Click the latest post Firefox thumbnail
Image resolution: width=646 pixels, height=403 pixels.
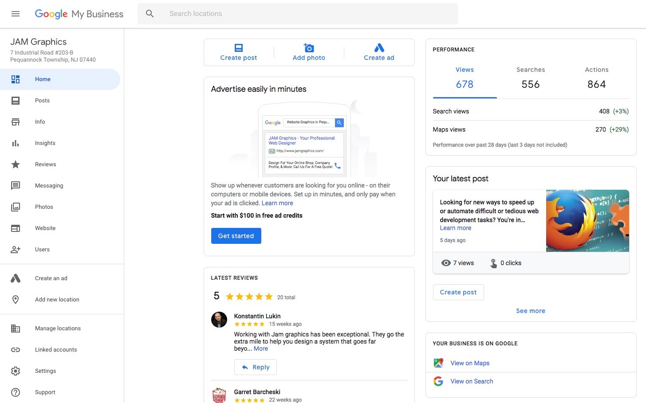tap(587, 221)
